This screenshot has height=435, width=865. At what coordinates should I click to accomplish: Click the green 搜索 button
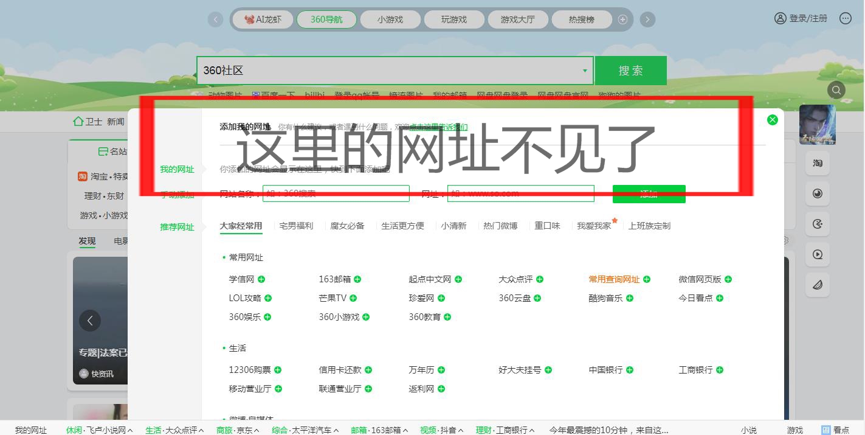point(630,71)
